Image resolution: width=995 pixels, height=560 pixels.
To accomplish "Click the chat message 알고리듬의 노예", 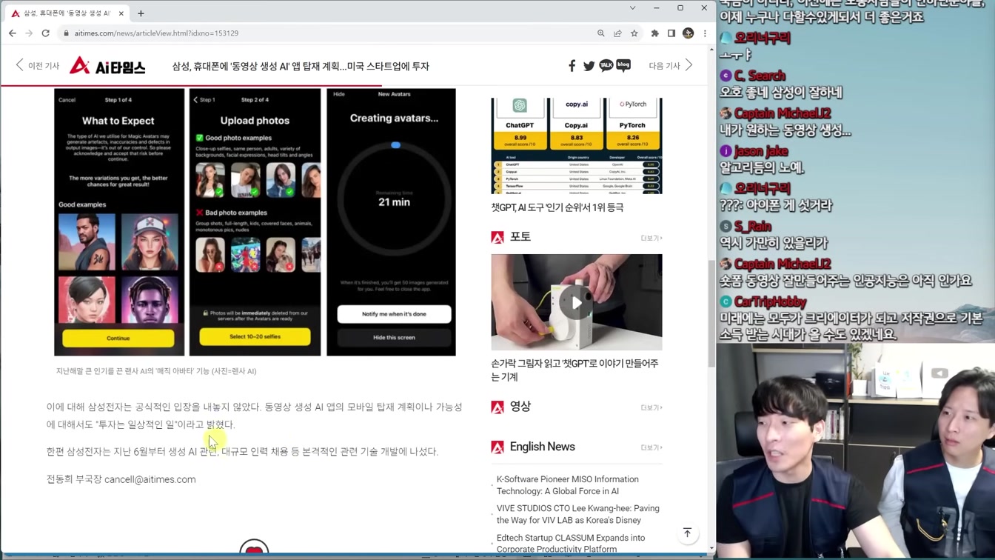I will tap(762, 168).
